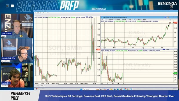Open the View menu
Image resolution: width=179 pixels, height=101 pixels.
[41, 13]
